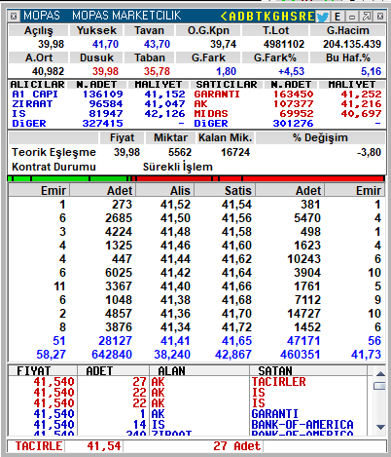The image size is (391, 457).
Task: Minimize the MOPAS window
Action: click(x=352, y=17)
